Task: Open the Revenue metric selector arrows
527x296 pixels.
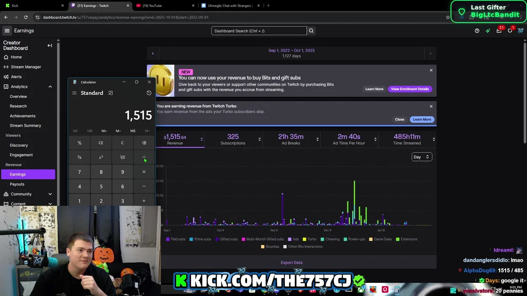Action: click(201, 139)
